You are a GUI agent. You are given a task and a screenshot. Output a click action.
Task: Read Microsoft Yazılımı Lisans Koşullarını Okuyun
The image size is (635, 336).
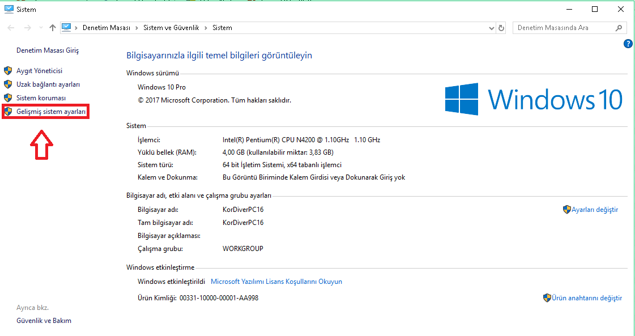click(276, 282)
